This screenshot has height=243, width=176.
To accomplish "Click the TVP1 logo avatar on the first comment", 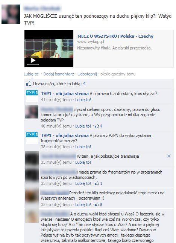I will (32, 96).
